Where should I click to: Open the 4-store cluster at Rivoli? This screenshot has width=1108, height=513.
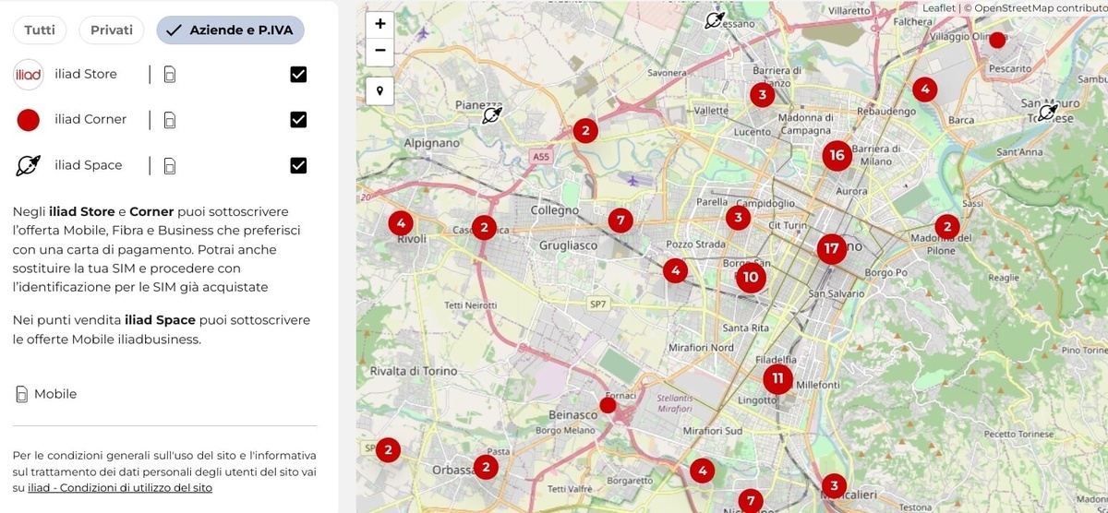(400, 222)
